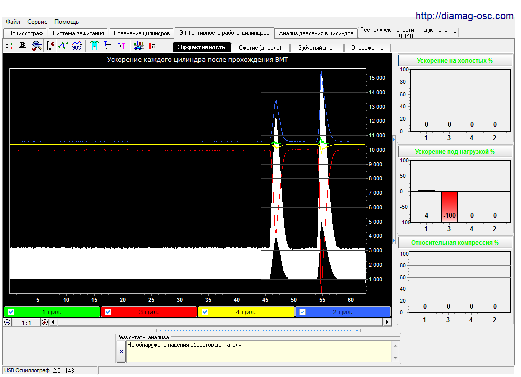Click the Ускорение на холостых % header button
This screenshot has width=521, height=377.
click(x=455, y=60)
